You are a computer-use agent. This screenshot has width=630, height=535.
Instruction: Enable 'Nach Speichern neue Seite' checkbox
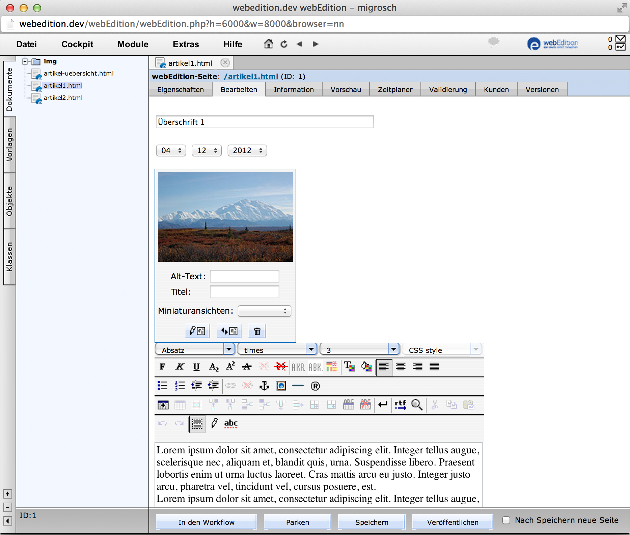(506, 520)
